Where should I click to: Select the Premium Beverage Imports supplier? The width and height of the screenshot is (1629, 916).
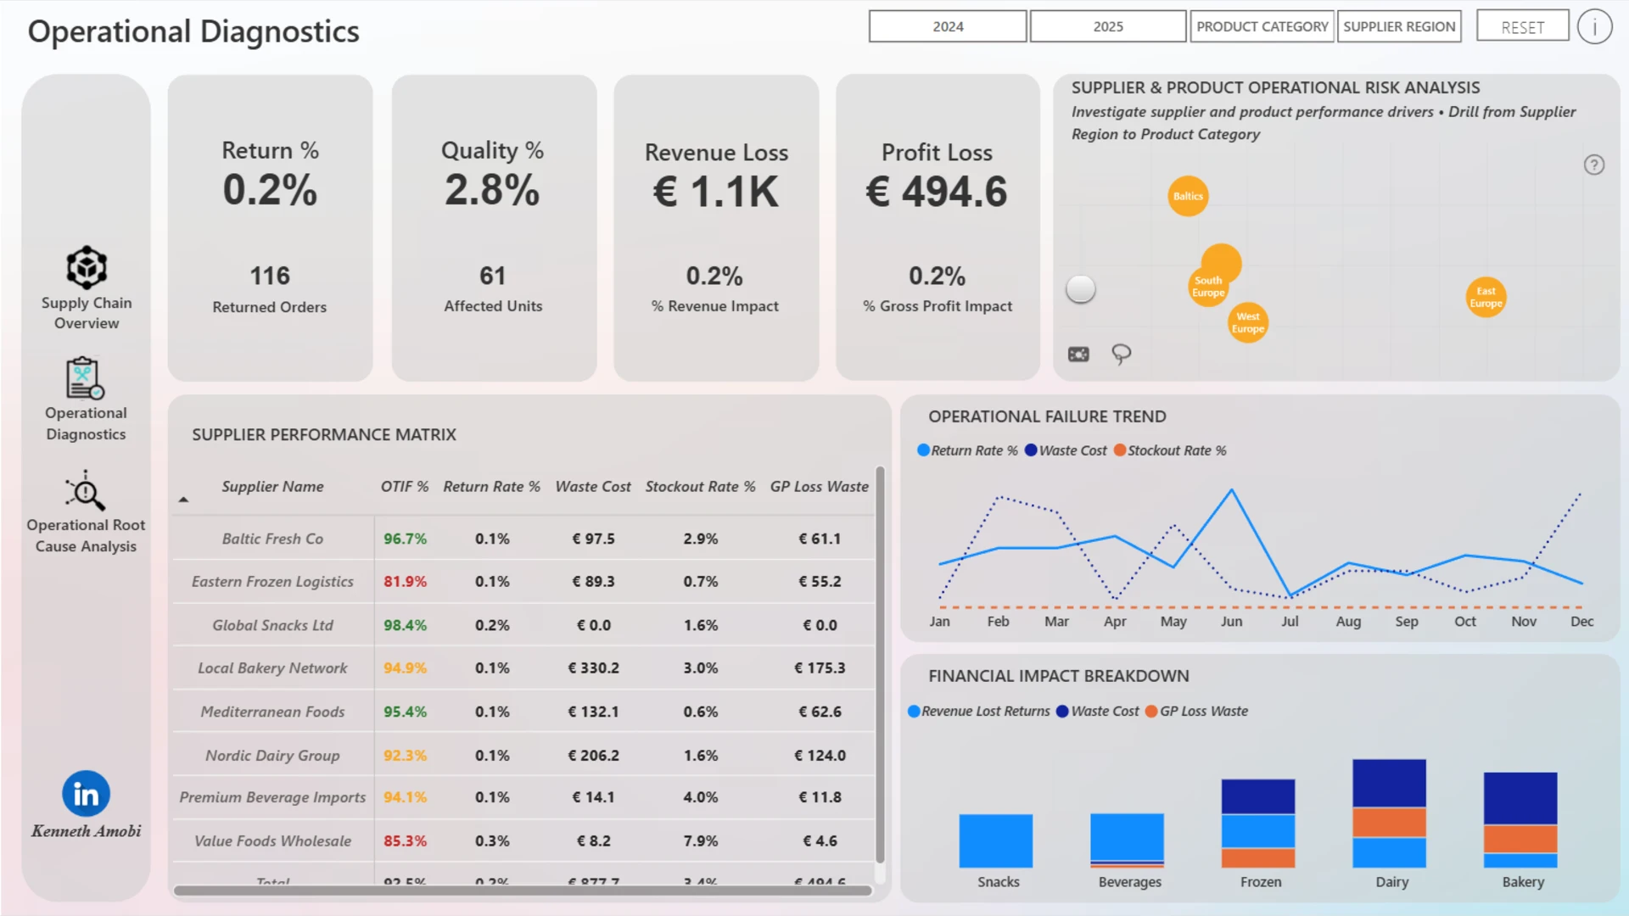click(272, 797)
